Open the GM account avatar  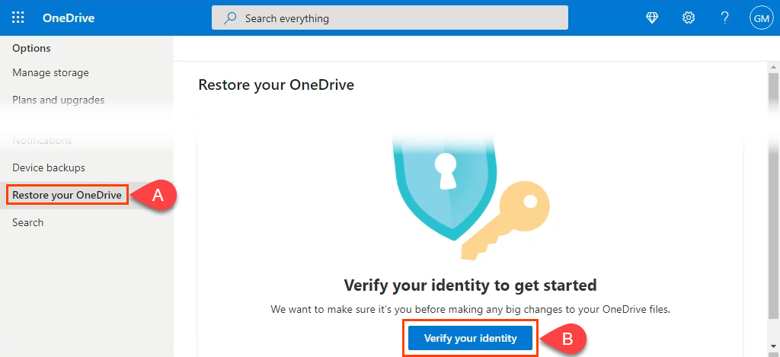pos(761,18)
